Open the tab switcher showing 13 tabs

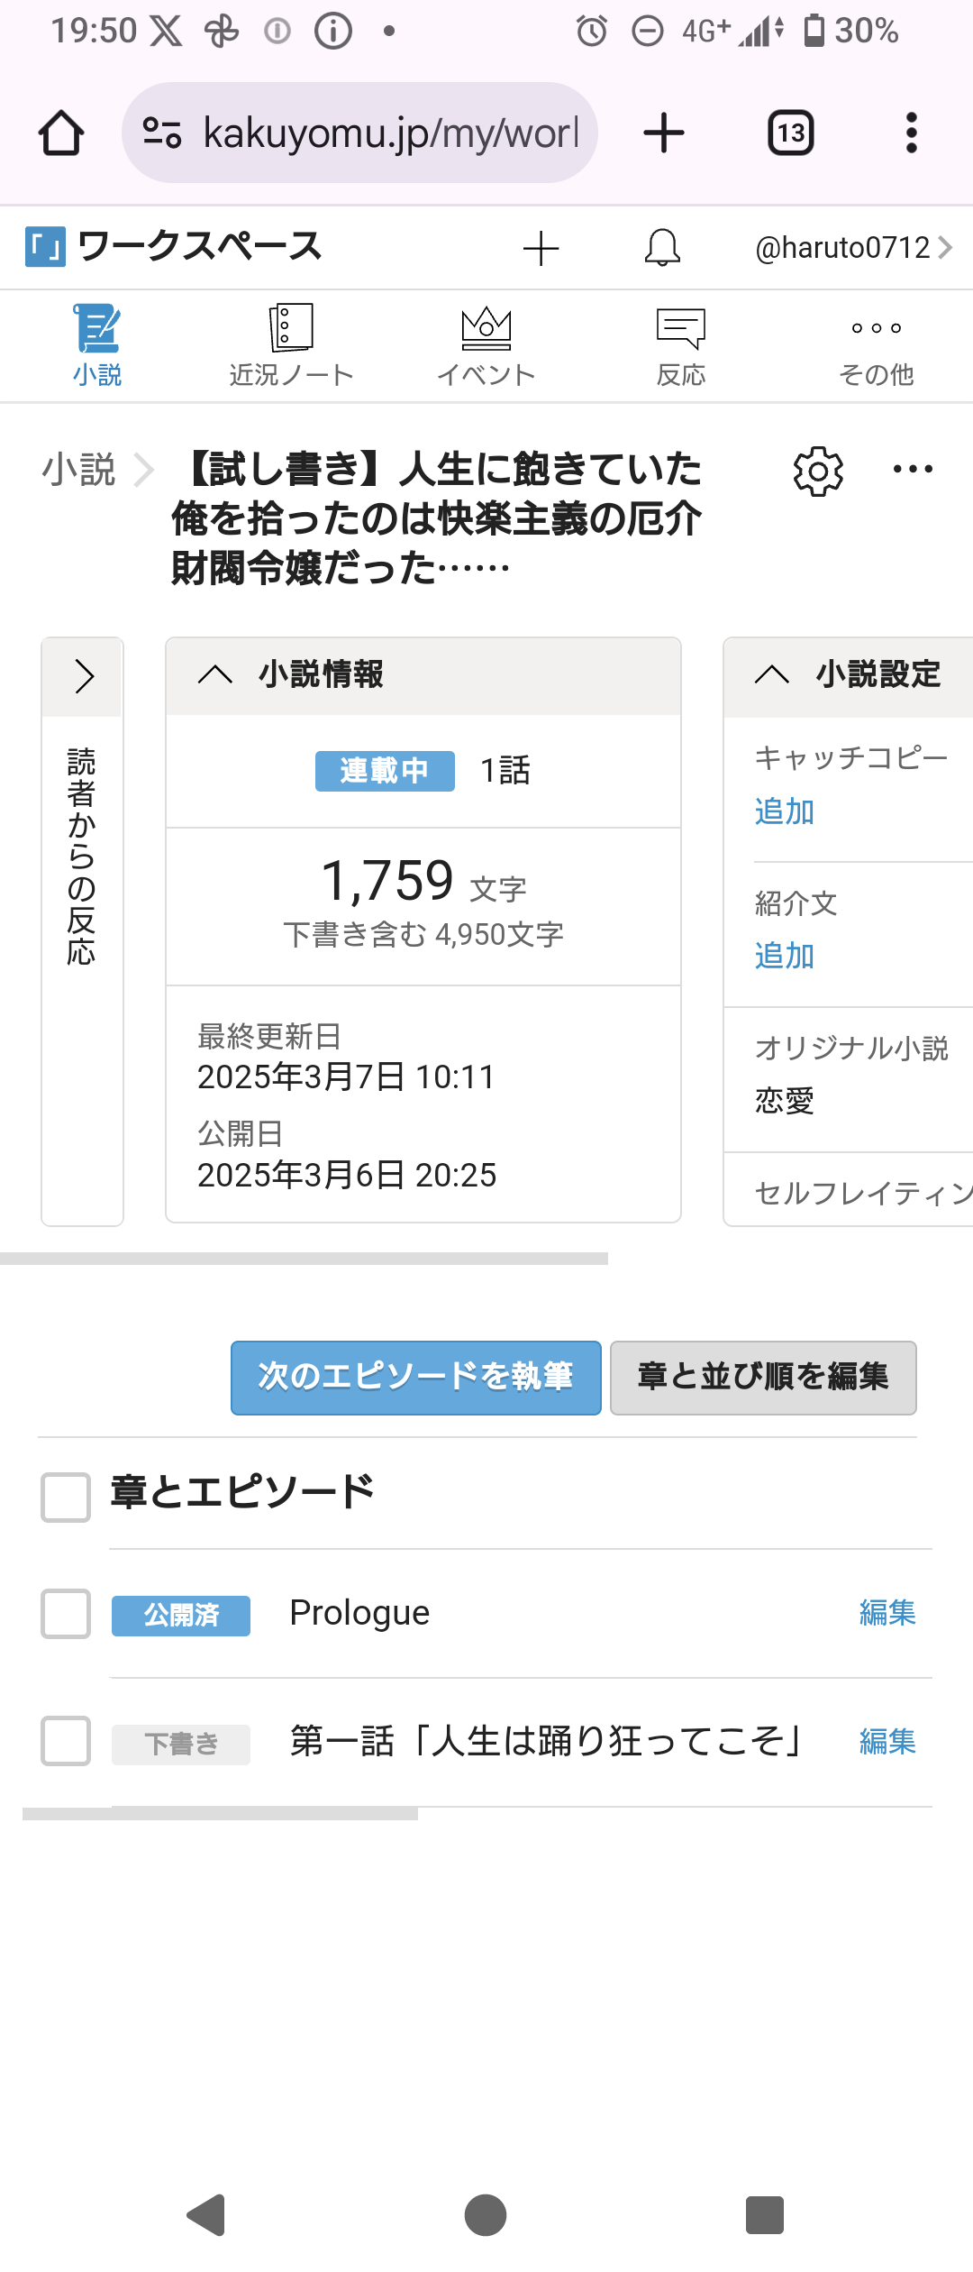click(790, 133)
